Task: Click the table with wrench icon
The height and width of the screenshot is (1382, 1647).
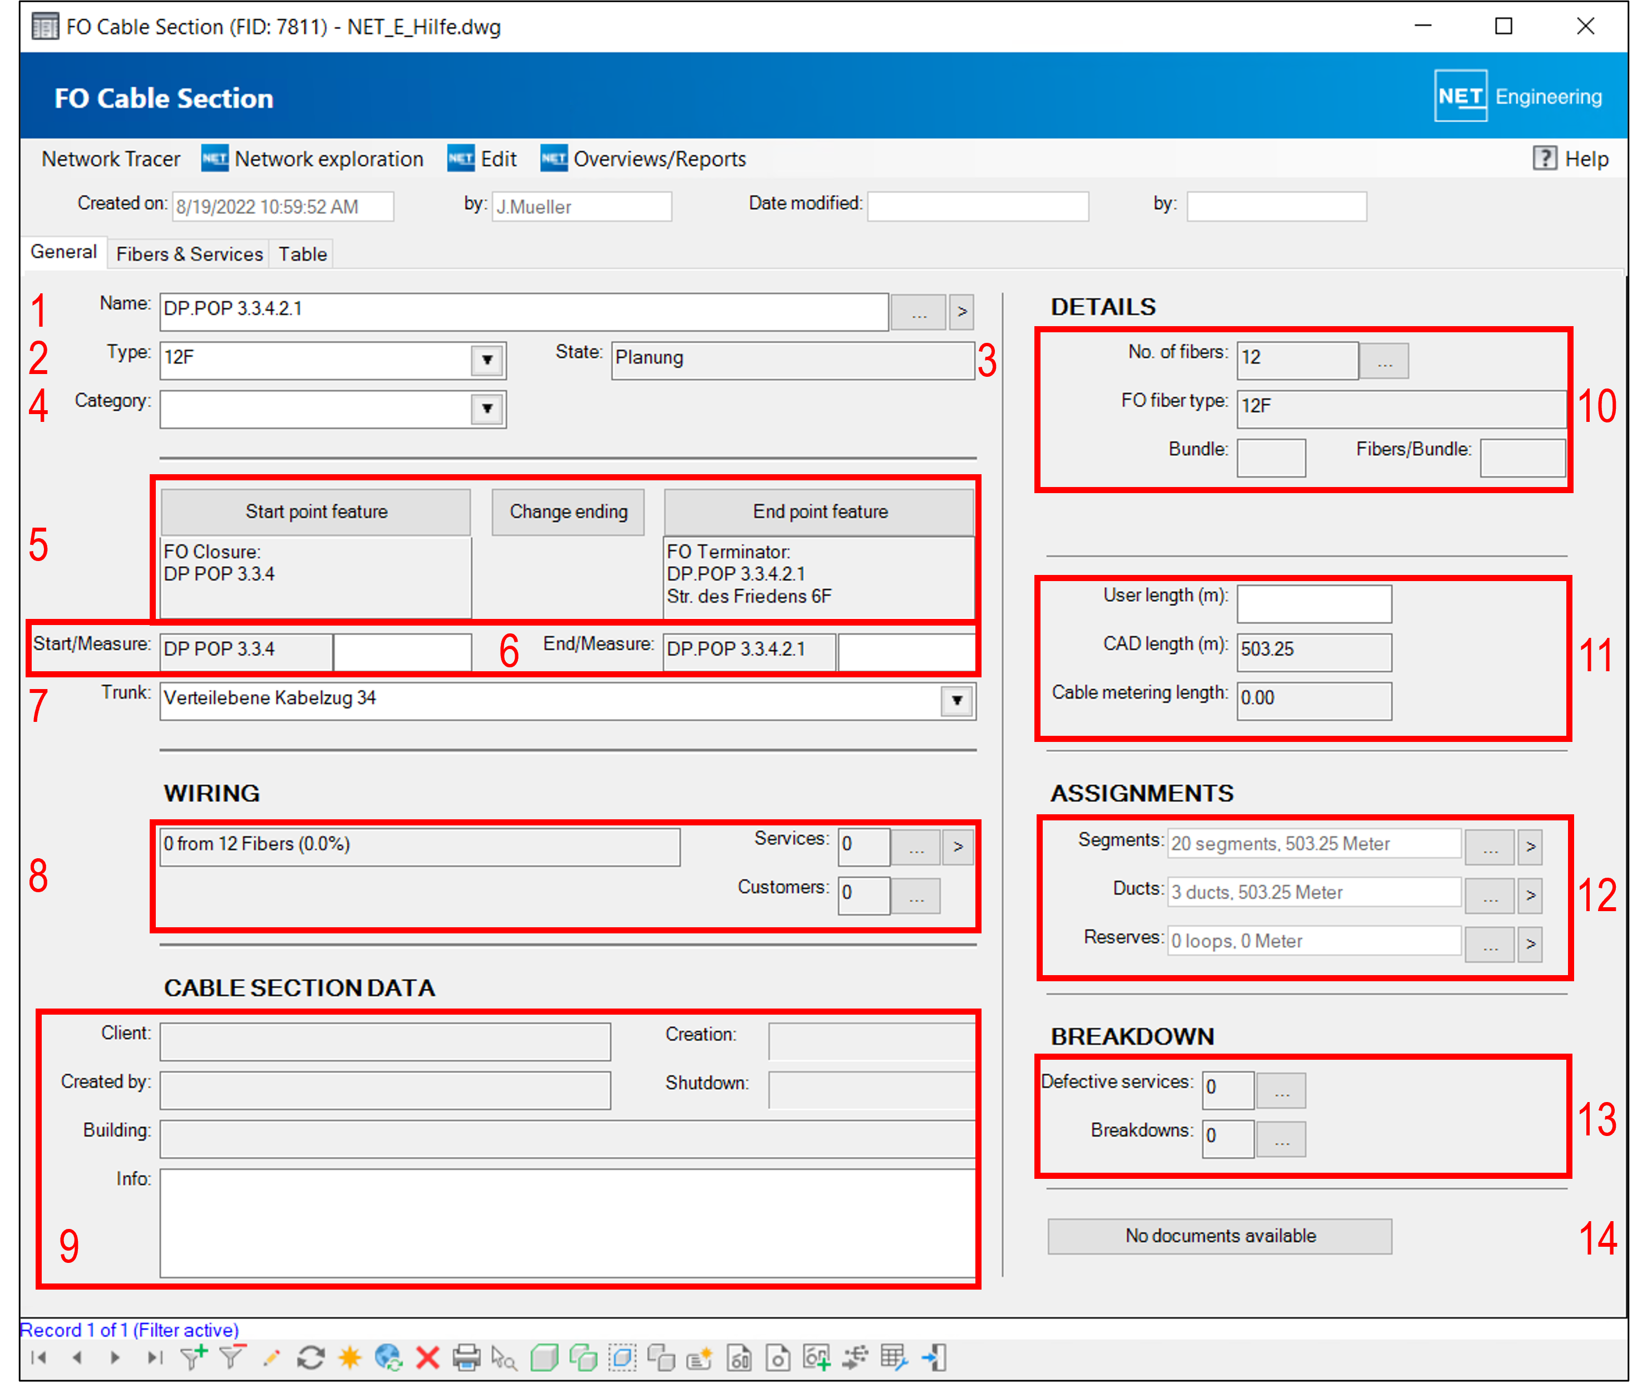Action: [894, 1358]
